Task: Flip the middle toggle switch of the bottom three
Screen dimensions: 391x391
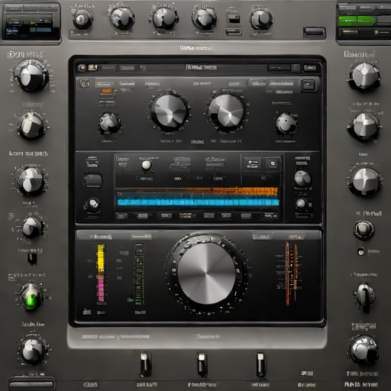Action: 202,364
